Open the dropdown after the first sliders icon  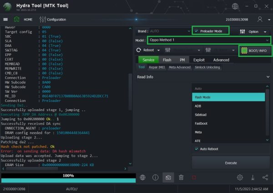click(x=199, y=51)
